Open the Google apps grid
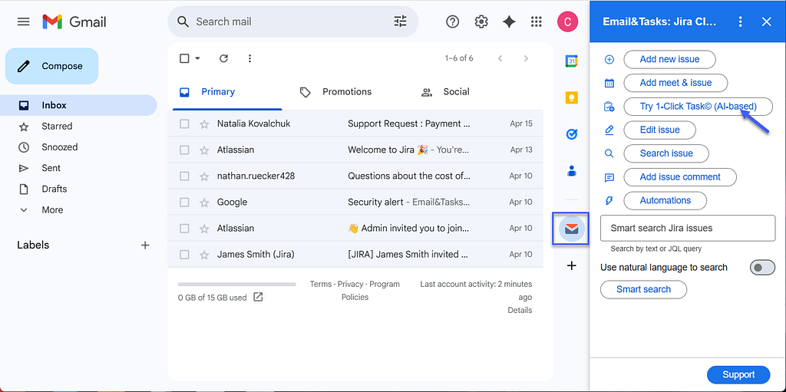Viewport: 786px width, 392px height. point(537,21)
